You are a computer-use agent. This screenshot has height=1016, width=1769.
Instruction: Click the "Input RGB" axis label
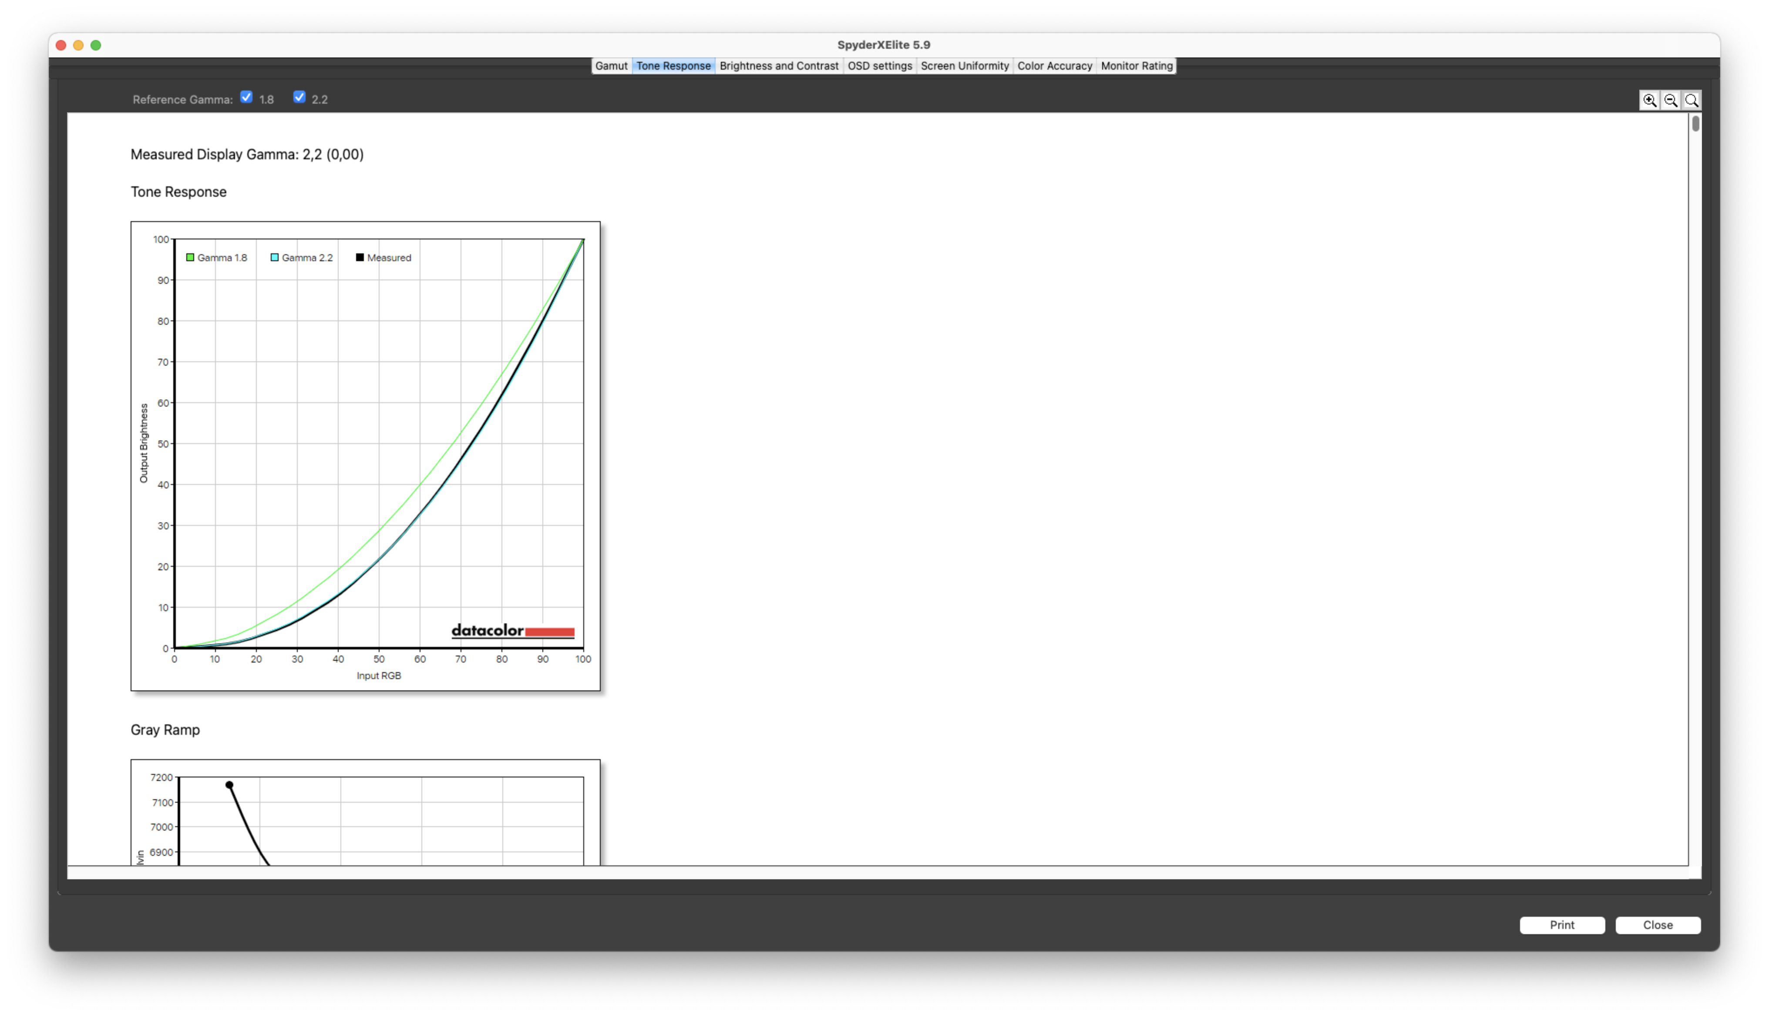[x=379, y=676]
